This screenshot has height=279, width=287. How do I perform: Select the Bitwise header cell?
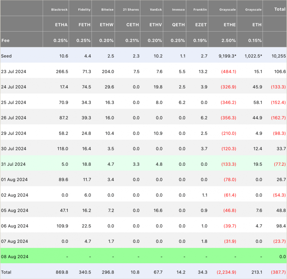[x=107, y=10]
